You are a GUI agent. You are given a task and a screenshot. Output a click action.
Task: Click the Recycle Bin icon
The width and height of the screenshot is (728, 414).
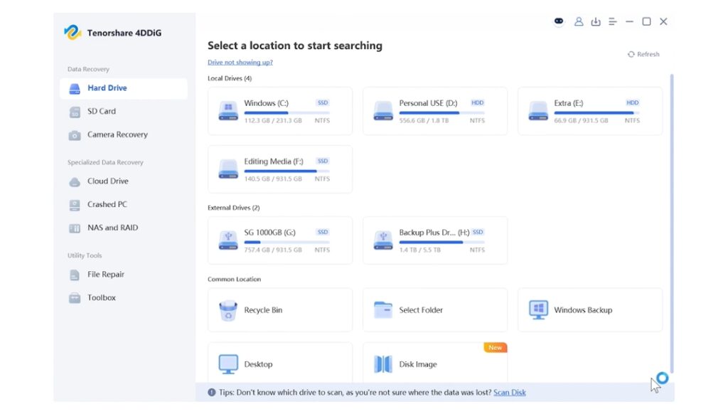point(228,310)
